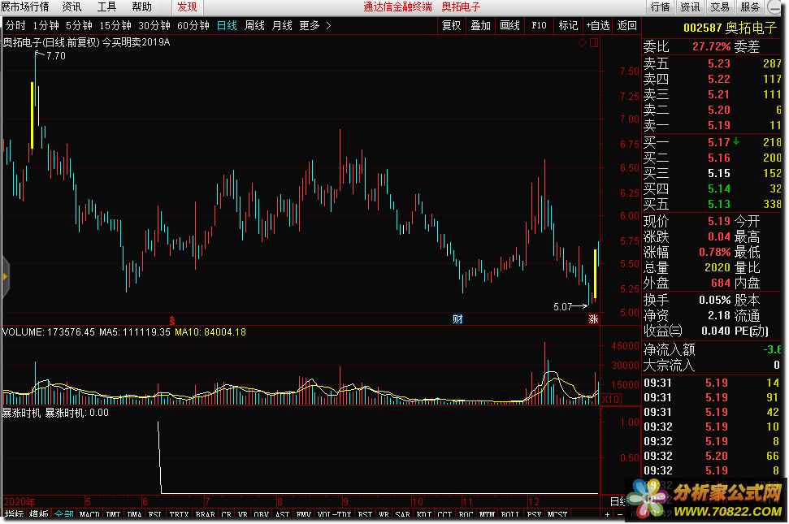Switch to 月线 monthly chart

pos(282,25)
